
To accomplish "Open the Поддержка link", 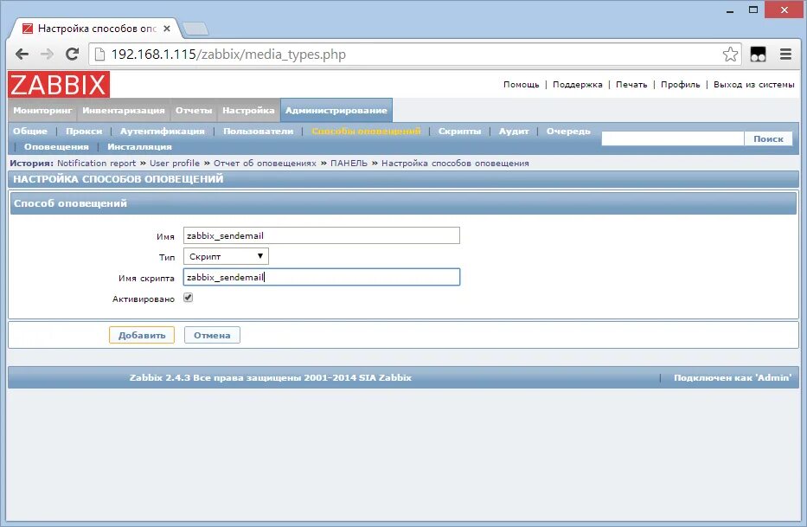I will click(x=578, y=85).
